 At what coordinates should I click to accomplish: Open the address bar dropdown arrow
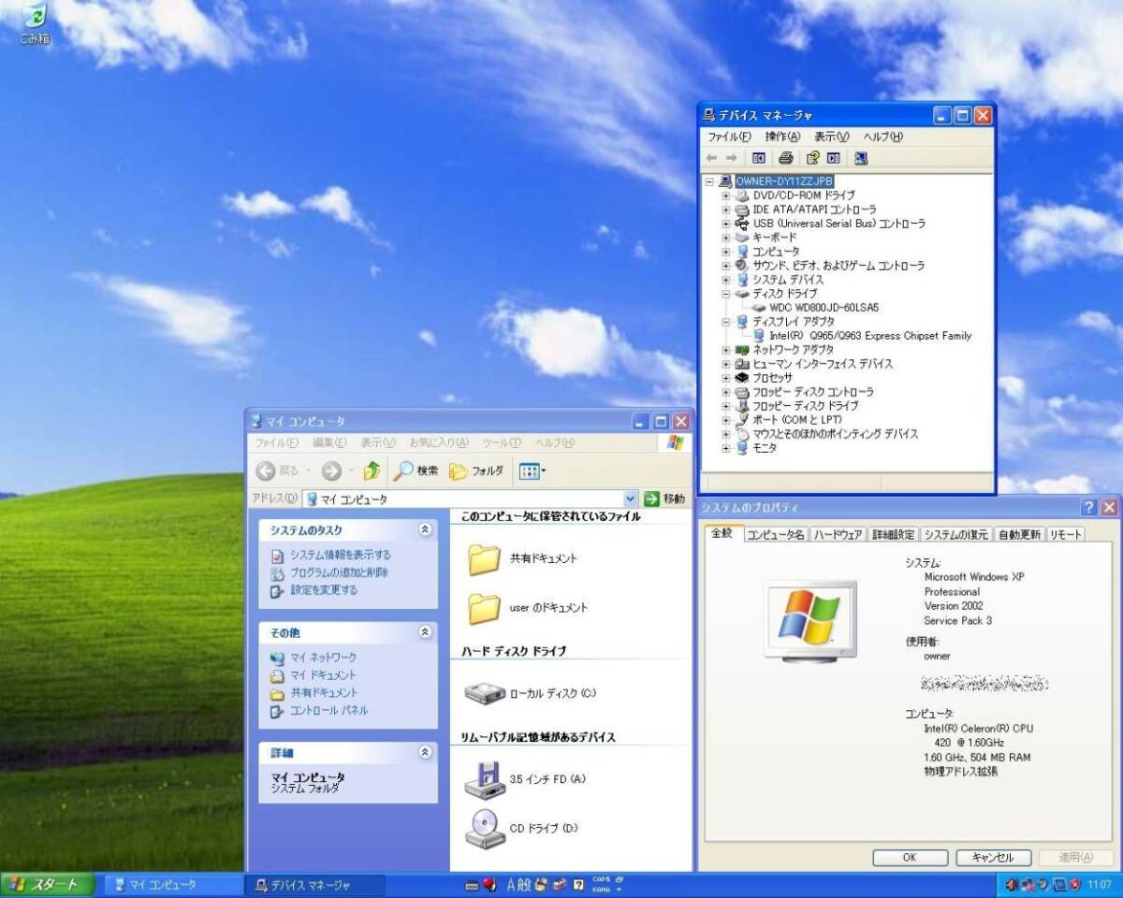click(x=630, y=500)
